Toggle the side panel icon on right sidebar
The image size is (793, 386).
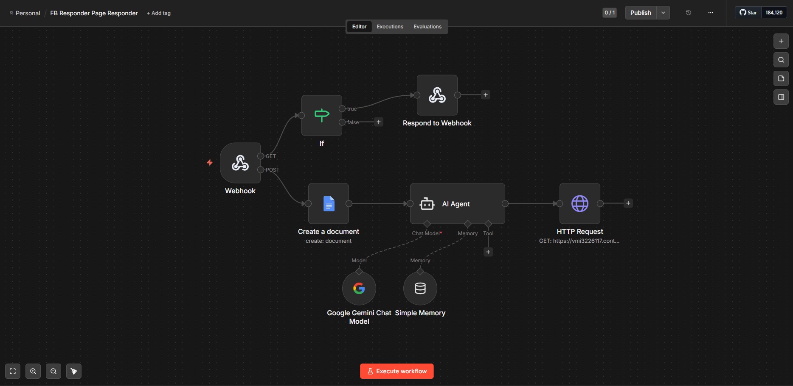(x=781, y=97)
